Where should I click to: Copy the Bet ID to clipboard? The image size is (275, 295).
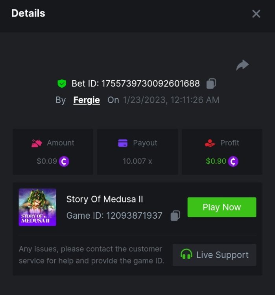click(211, 83)
